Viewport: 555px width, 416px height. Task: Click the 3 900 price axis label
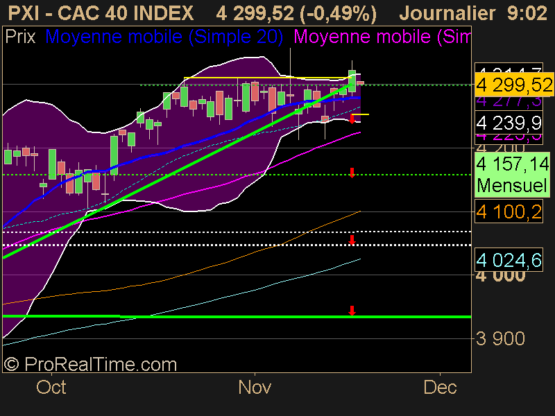point(500,339)
